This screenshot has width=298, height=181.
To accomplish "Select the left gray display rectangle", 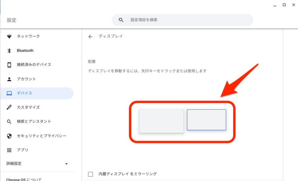I will (x=161, y=121).
